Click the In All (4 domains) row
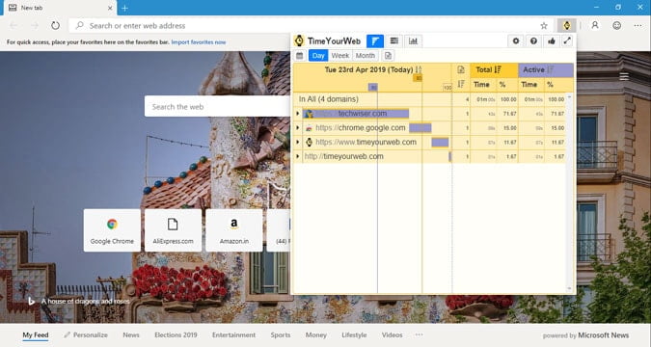 tap(430, 99)
